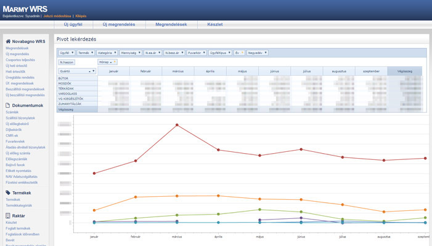The height and width of the screenshot is (246, 432).
Task: Open Megrendelések link in left sidebar
Action: click(x=17, y=48)
